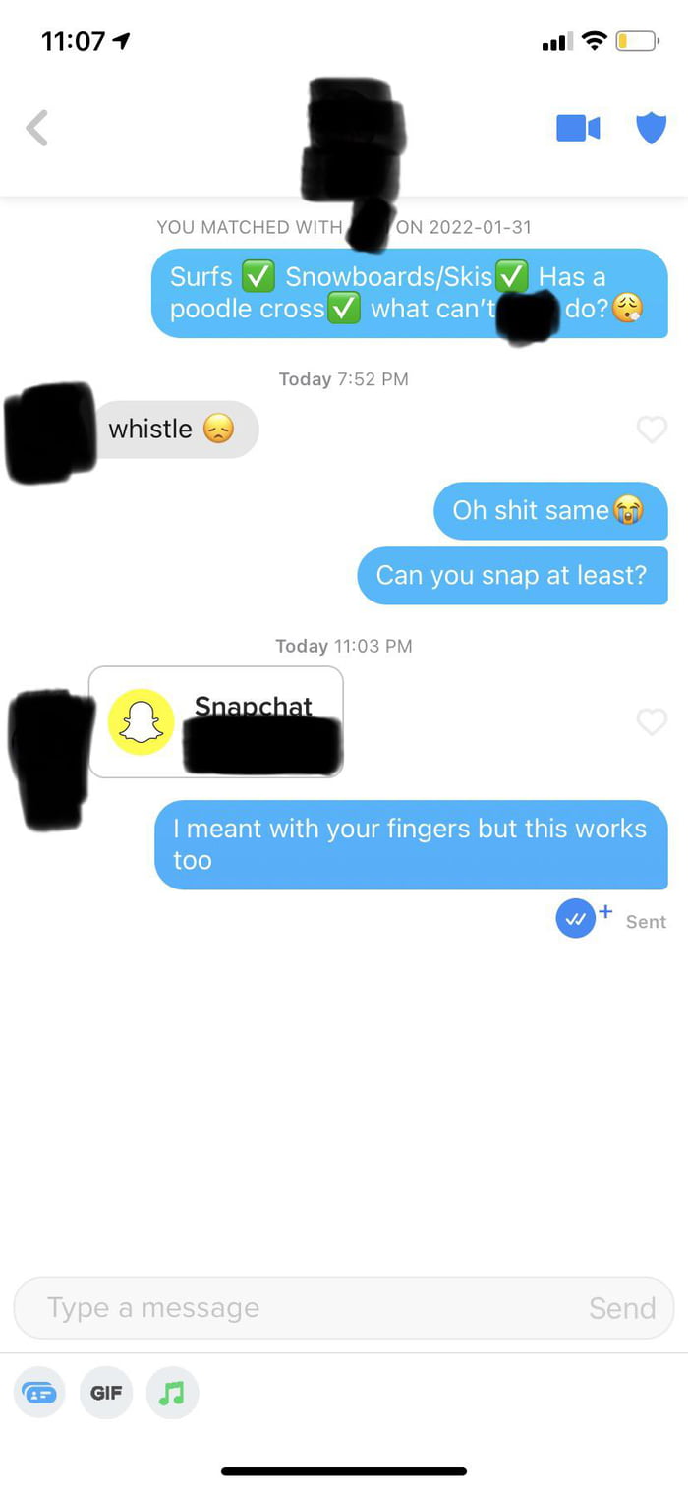Open the GIF picker
This screenshot has width=688, height=1489.
tap(106, 1393)
